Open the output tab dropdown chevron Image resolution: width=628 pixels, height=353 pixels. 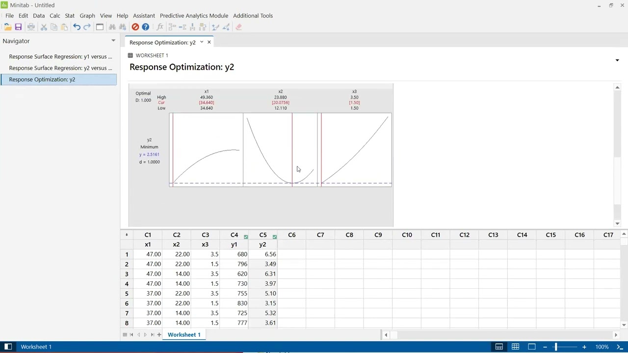coord(201,42)
